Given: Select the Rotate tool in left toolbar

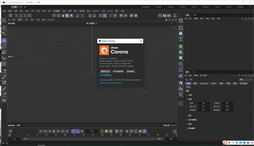Looking at the screenshot, I should tap(4, 46).
